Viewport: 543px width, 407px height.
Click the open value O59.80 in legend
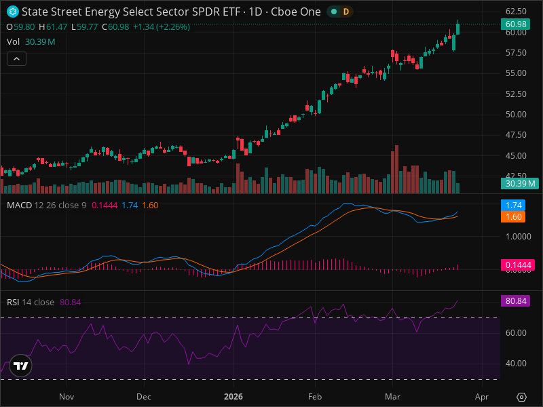(x=21, y=27)
